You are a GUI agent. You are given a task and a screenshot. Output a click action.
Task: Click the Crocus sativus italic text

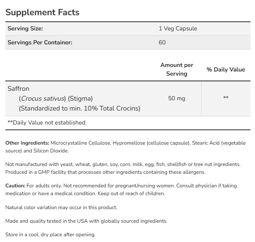[43, 99]
